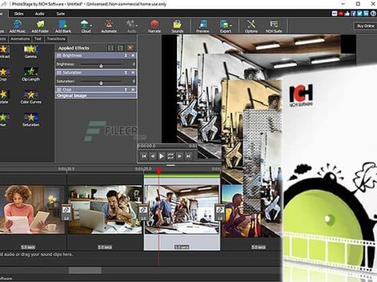Click the Preview toolbar icon
The width and height of the screenshot is (377, 282).
(x=203, y=26)
